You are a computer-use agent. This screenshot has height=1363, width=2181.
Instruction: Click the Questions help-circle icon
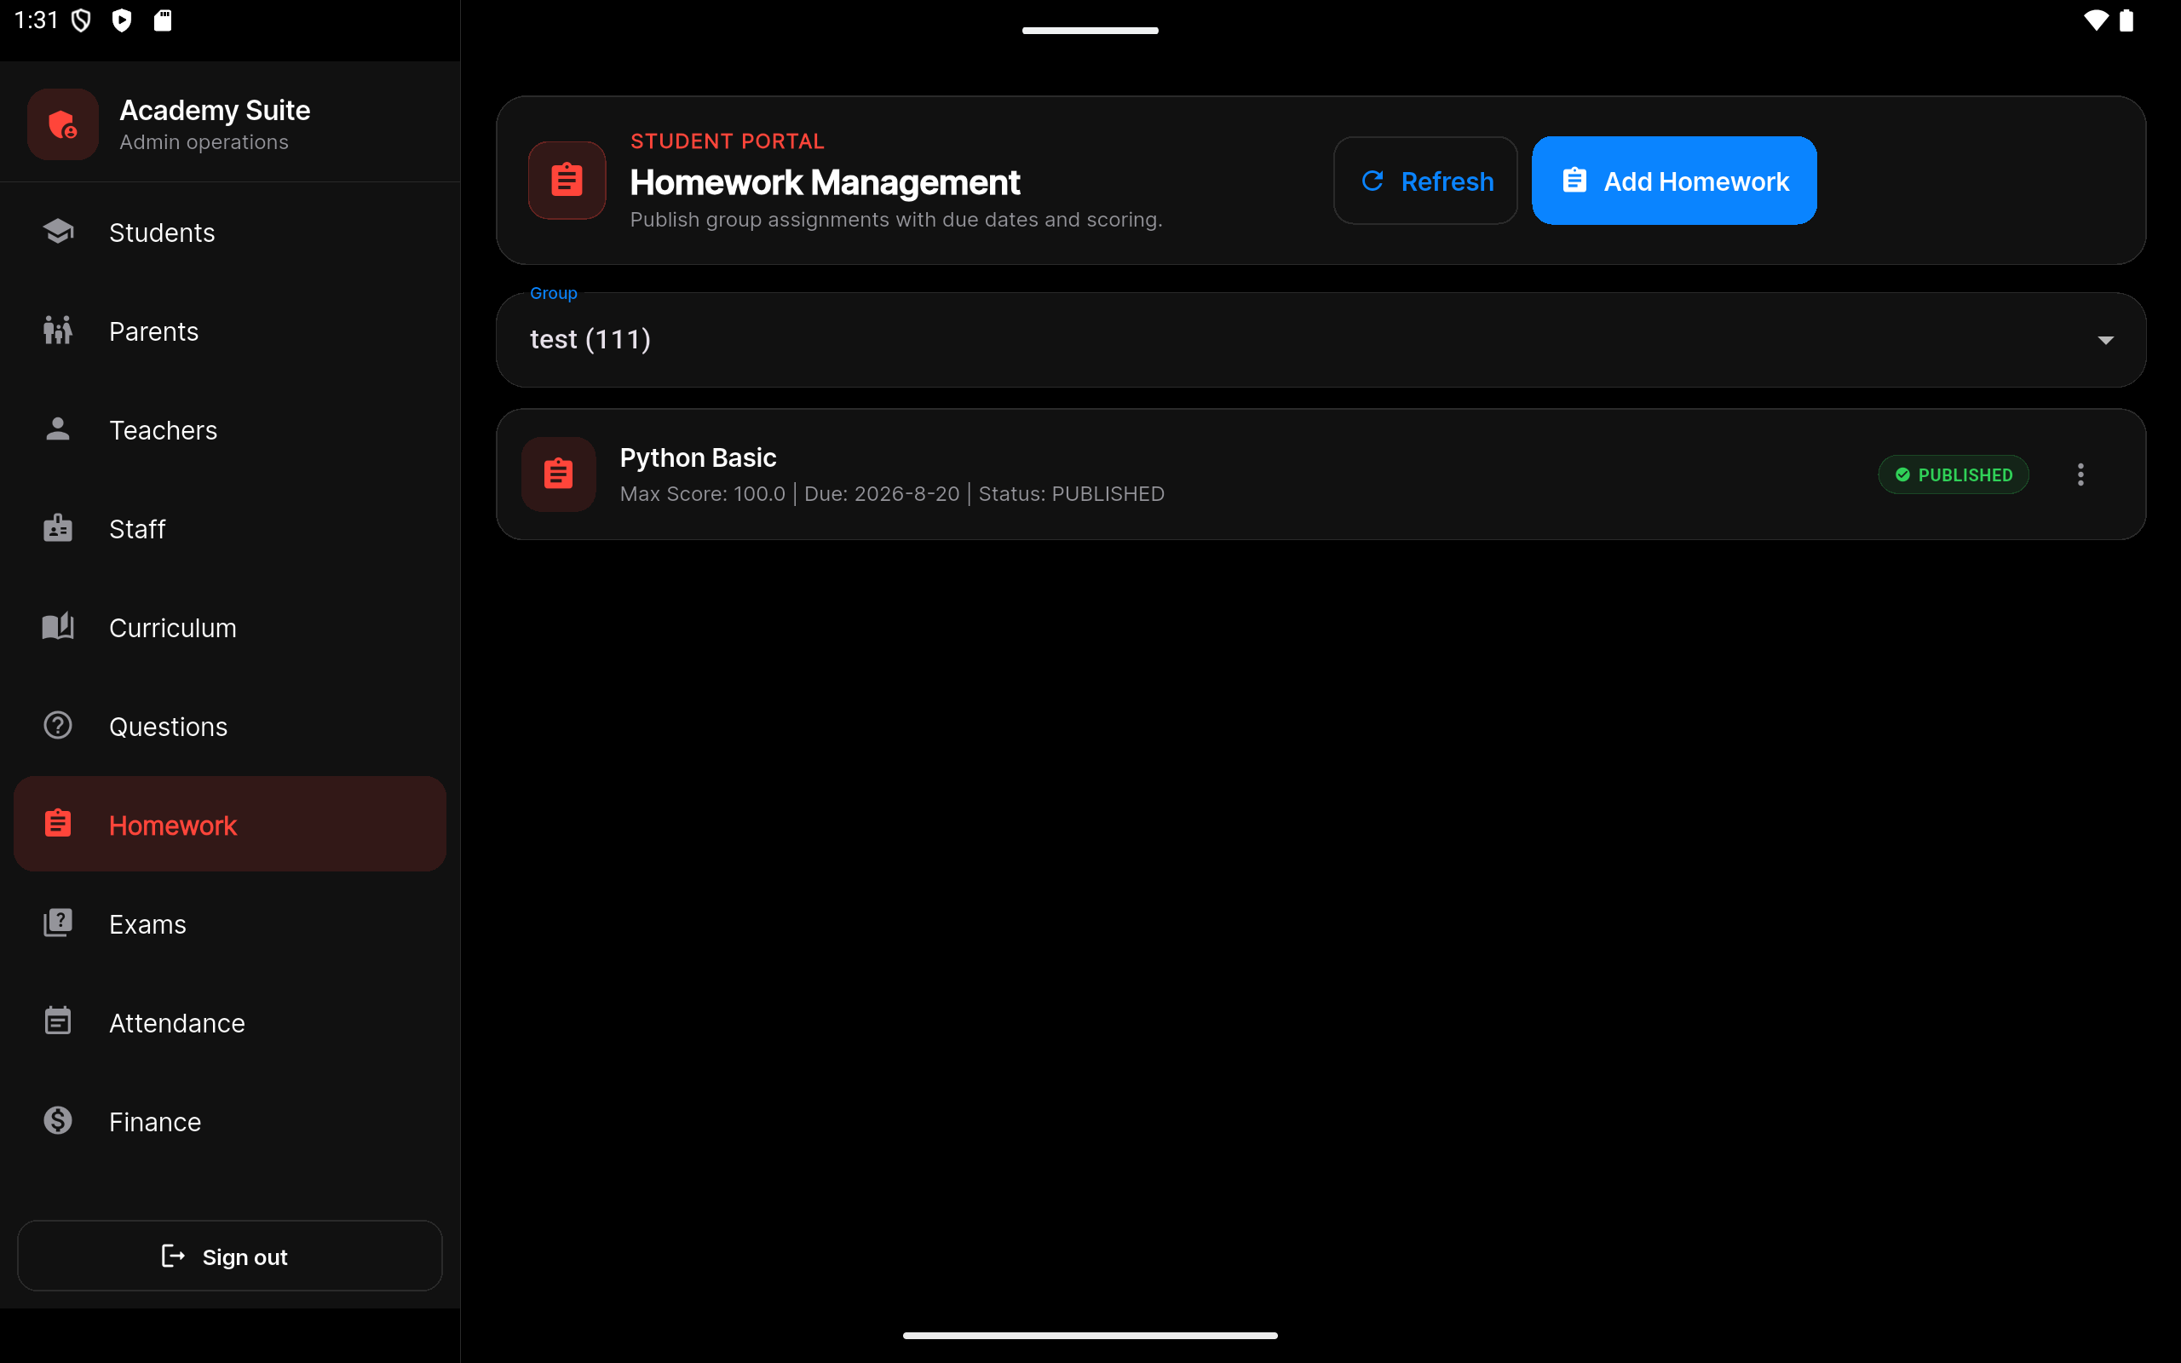[58, 726]
